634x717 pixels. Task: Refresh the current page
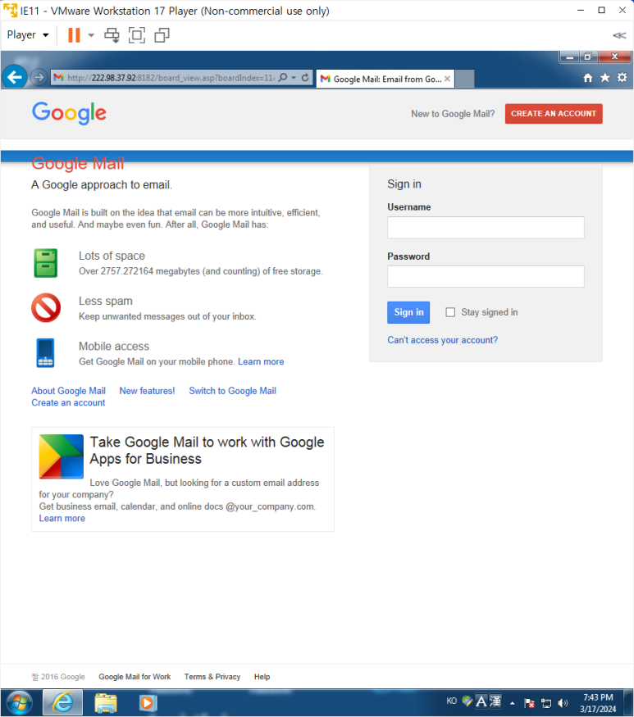305,77
